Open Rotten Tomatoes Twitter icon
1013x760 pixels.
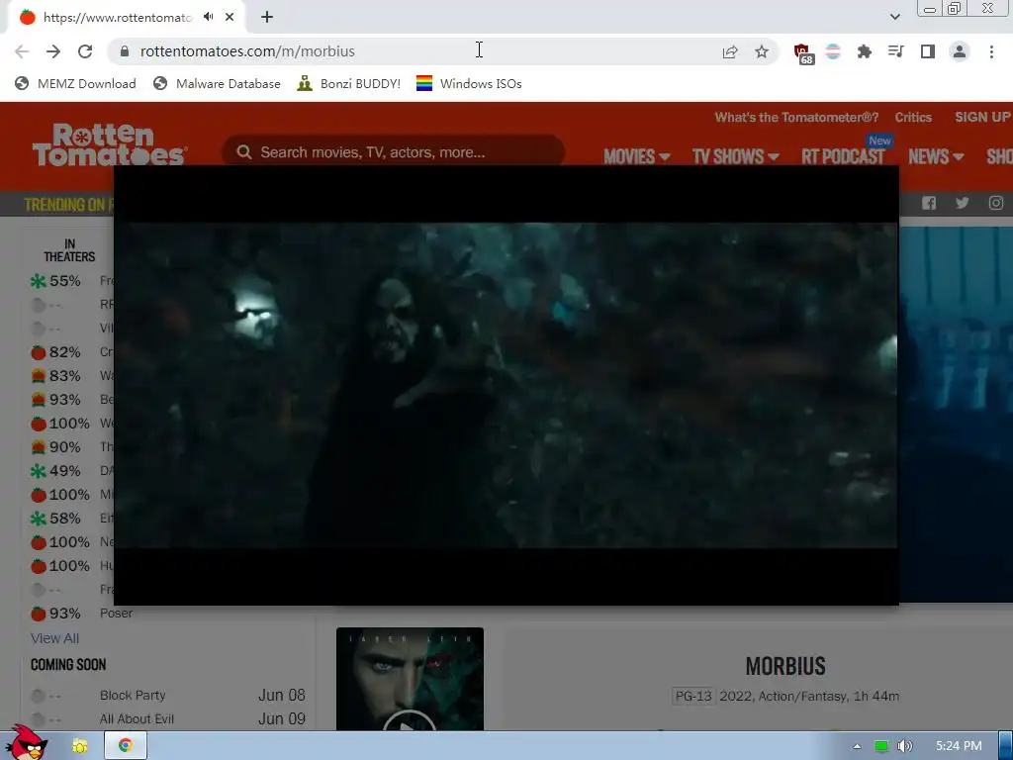tap(962, 203)
